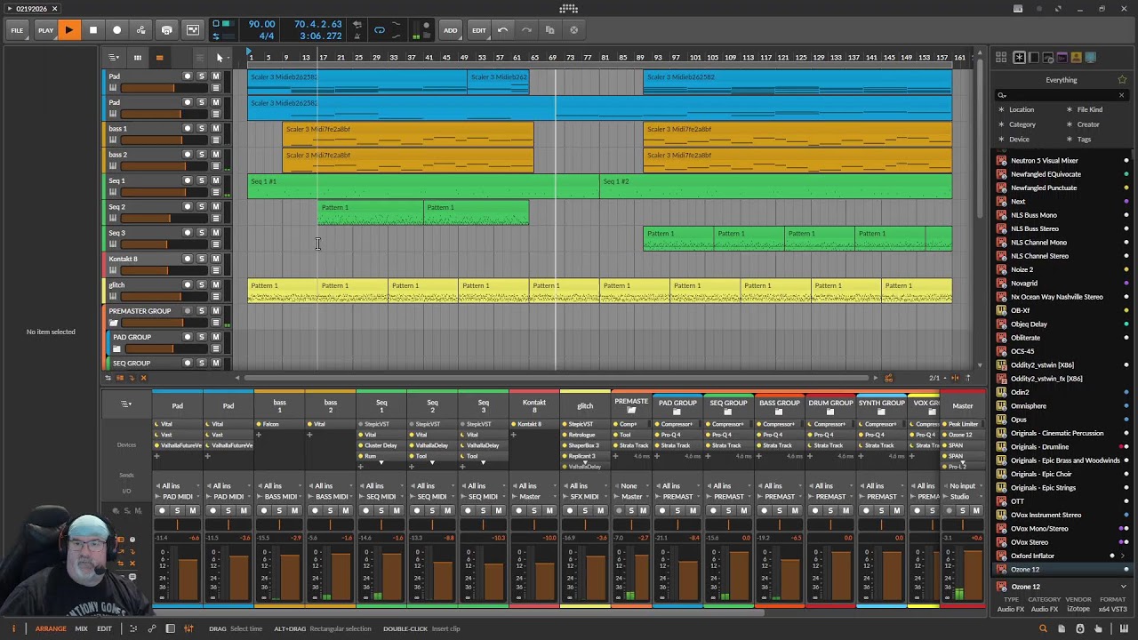Open the piano keyboard icon in footer

click(1124, 628)
